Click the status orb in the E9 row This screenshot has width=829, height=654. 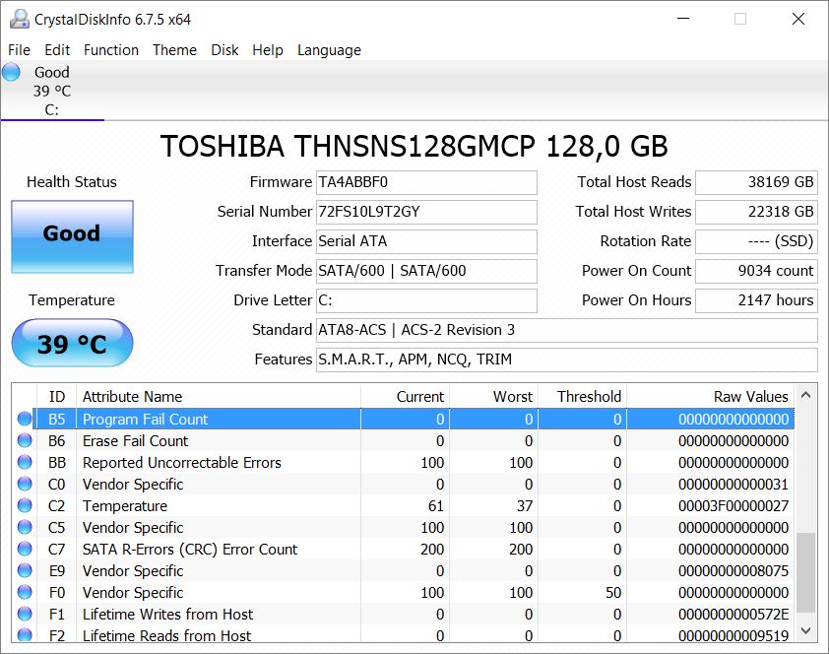[25, 570]
